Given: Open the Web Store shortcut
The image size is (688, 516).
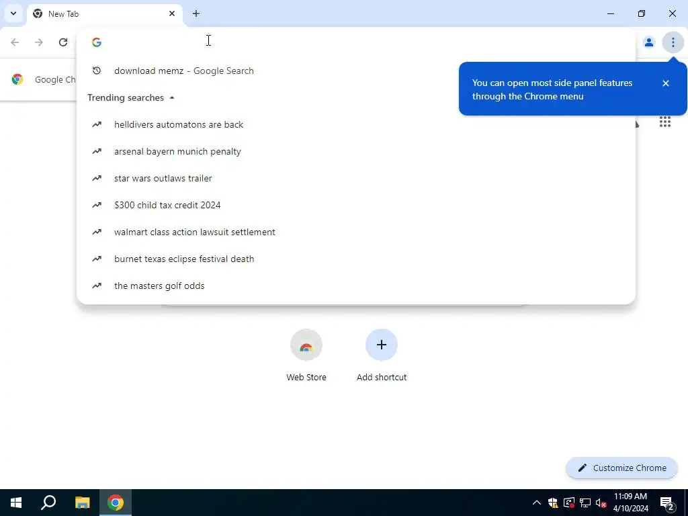Looking at the screenshot, I should [306, 355].
